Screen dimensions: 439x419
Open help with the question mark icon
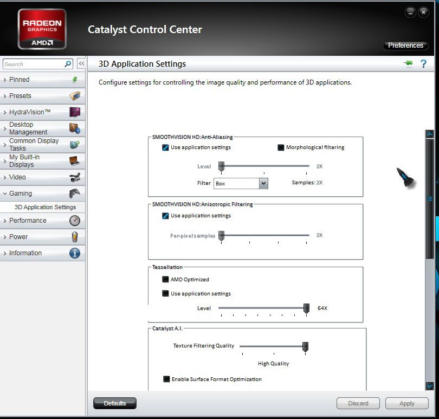coord(423,64)
